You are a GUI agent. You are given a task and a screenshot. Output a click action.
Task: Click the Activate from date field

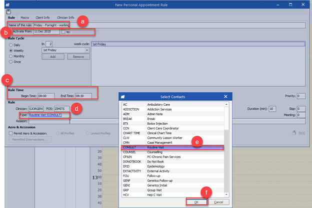point(46,32)
